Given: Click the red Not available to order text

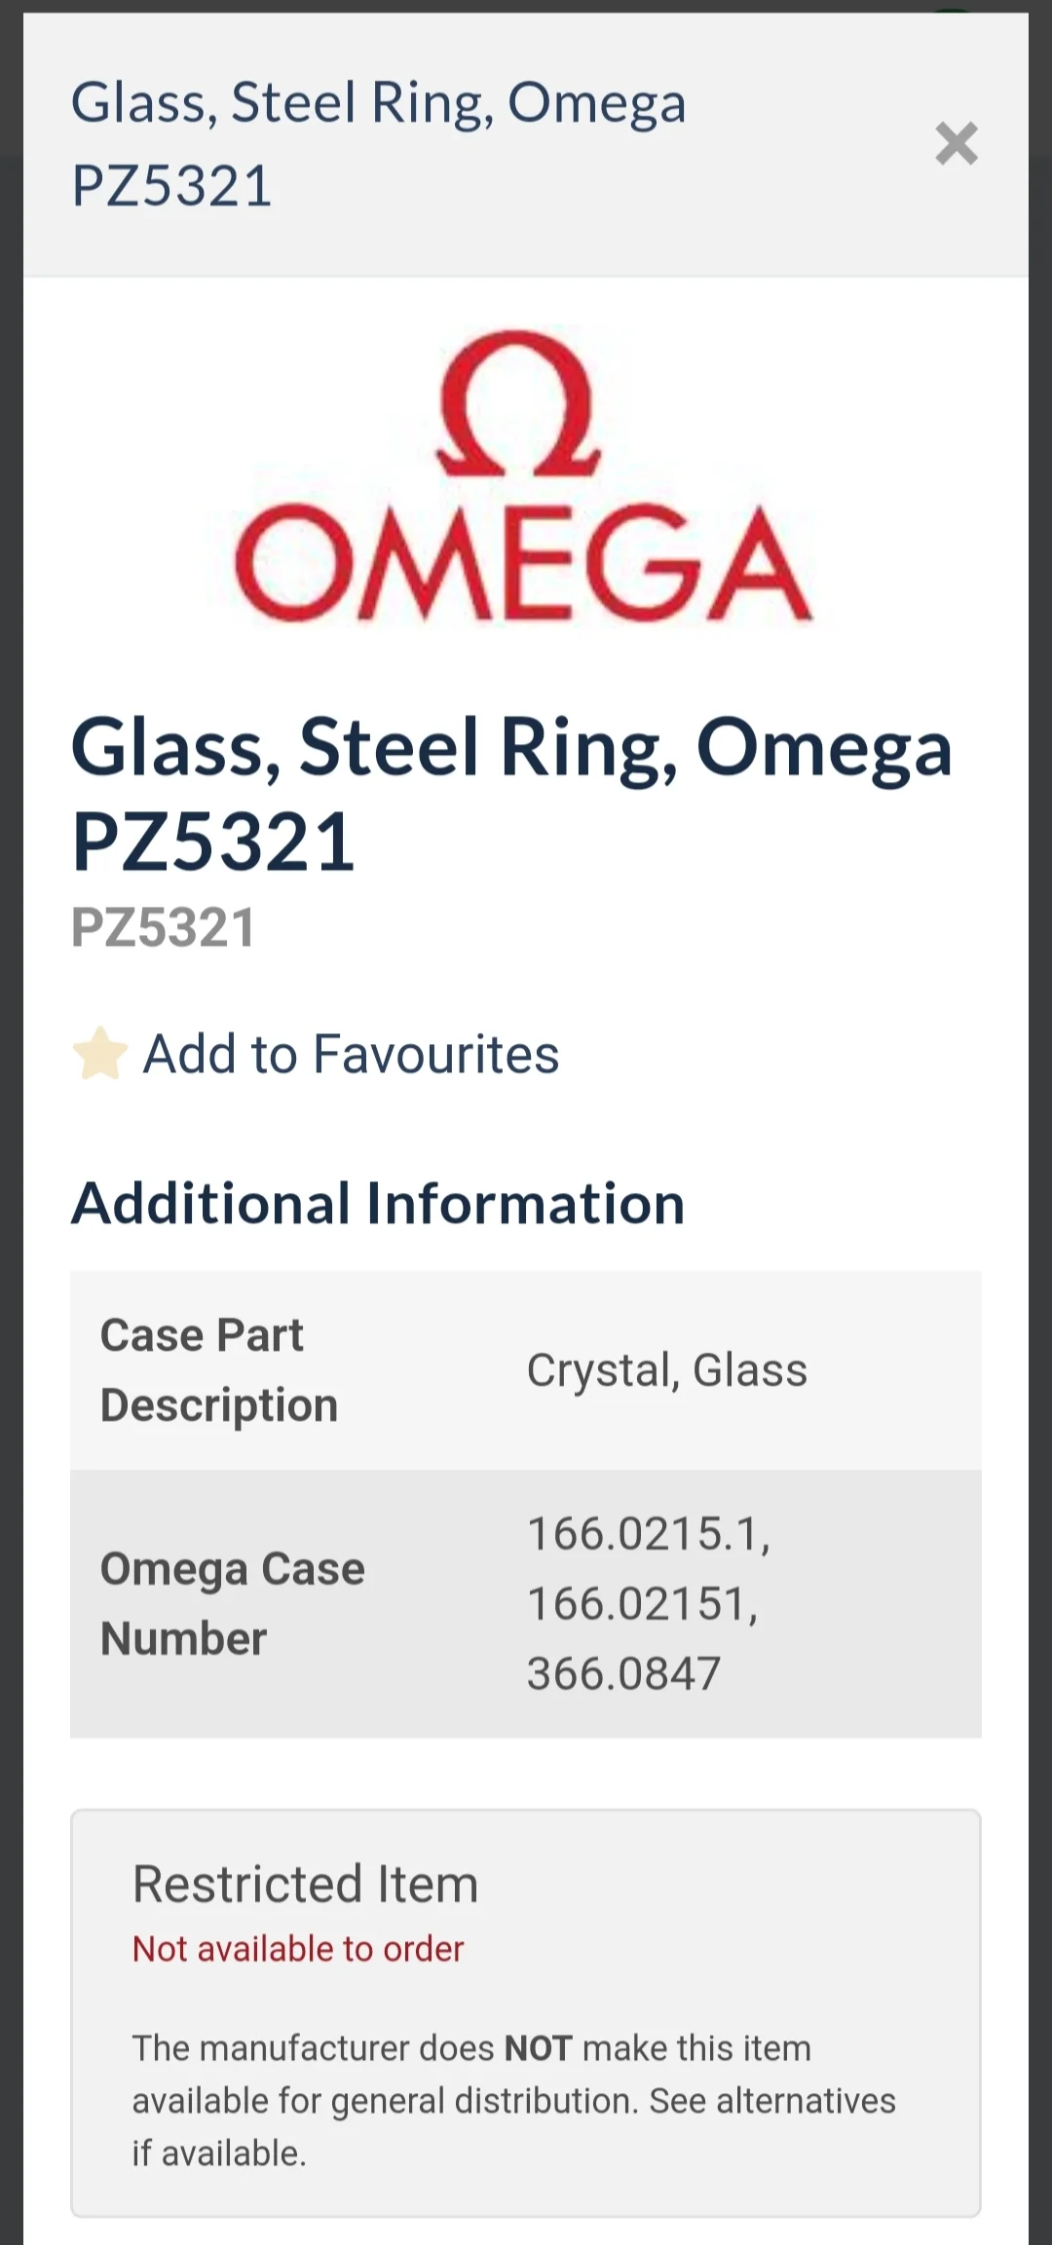Looking at the screenshot, I should pyautogui.click(x=298, y=1949).
